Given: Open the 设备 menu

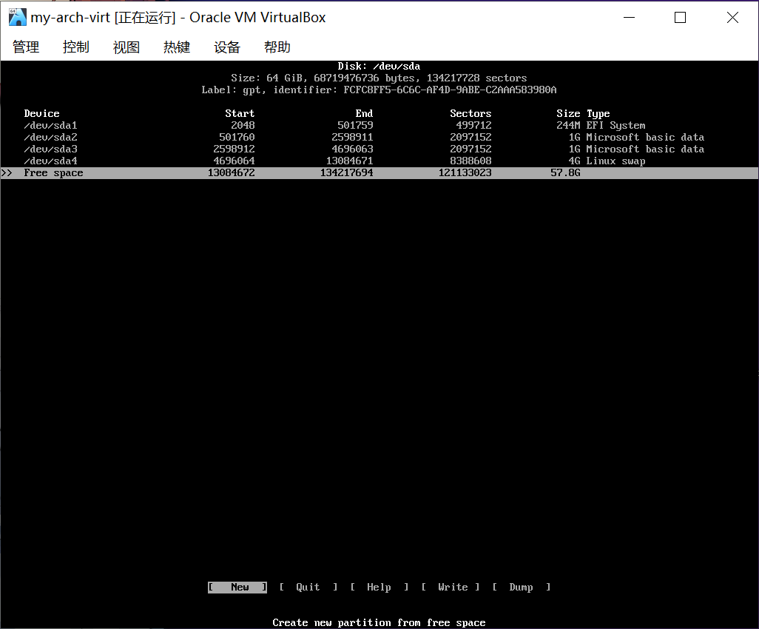Looking at the screenshot, I should (226, 47).
